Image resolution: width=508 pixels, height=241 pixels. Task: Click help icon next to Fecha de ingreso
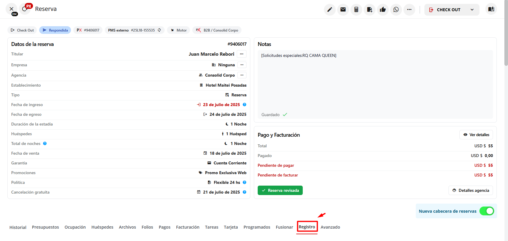click(x=244, y=105)
